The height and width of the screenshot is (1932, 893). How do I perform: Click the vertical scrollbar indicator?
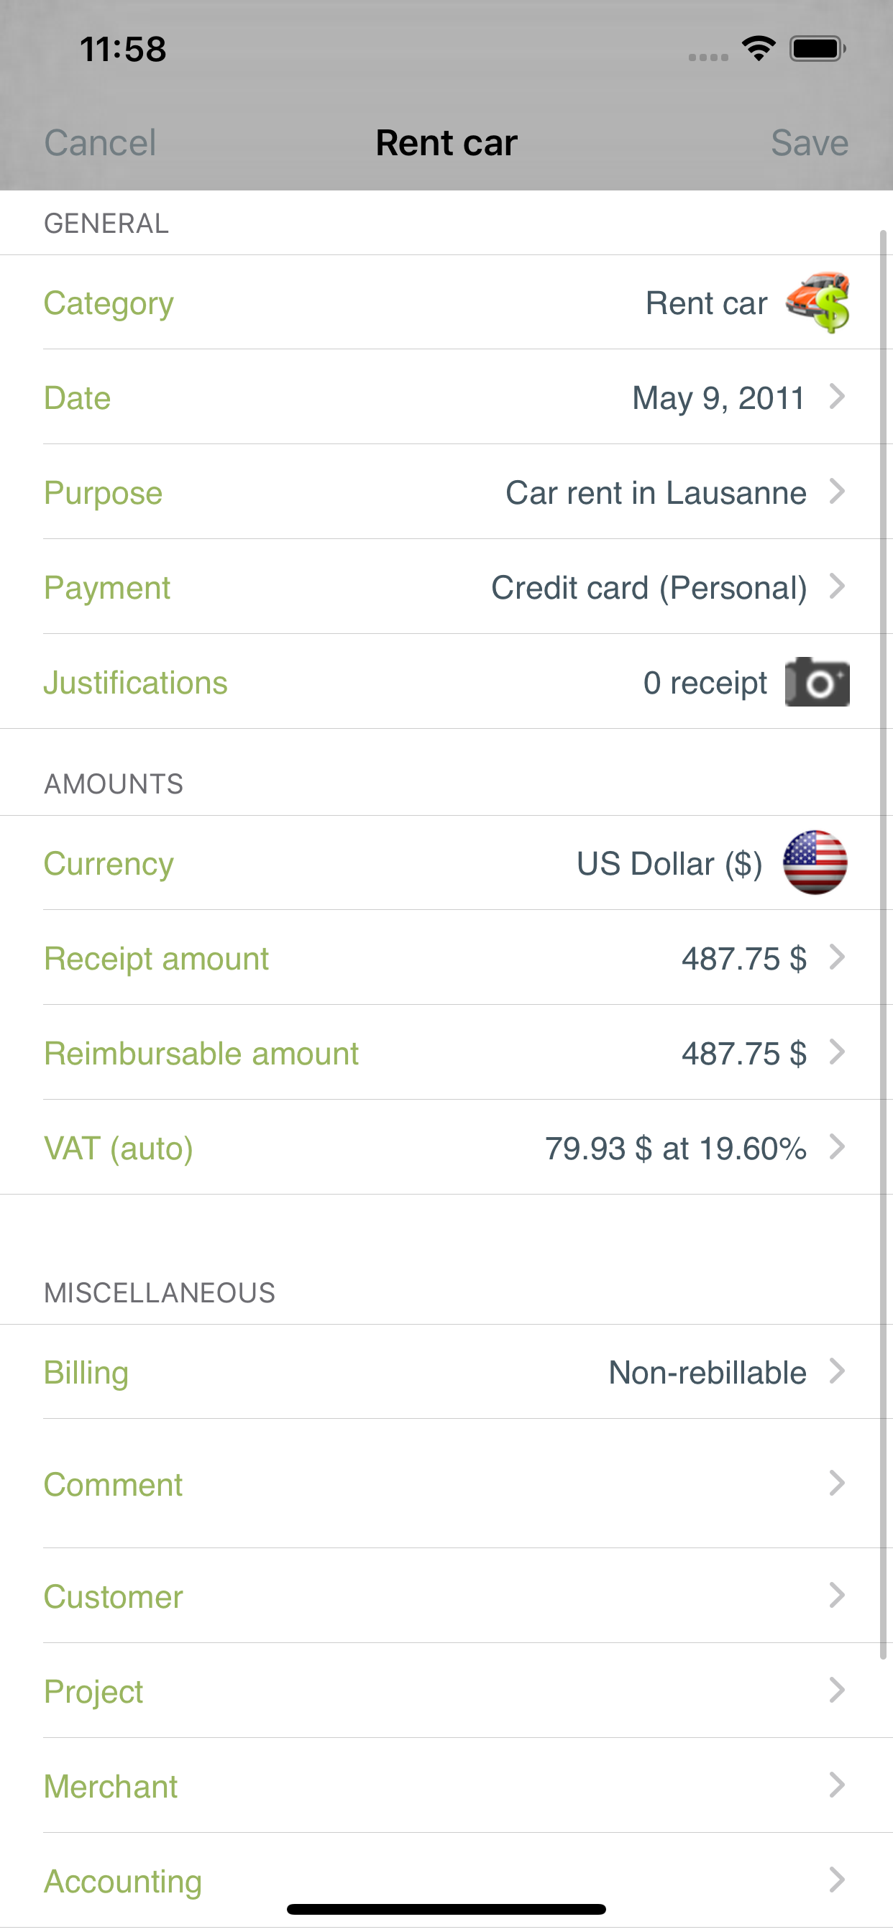[883, 945]
